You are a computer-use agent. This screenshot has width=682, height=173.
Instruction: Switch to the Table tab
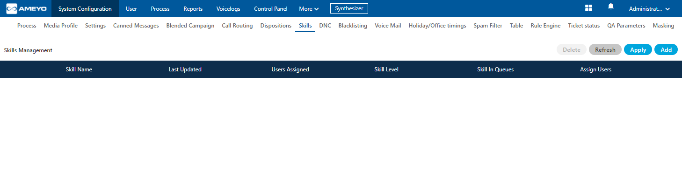point(516,26)
